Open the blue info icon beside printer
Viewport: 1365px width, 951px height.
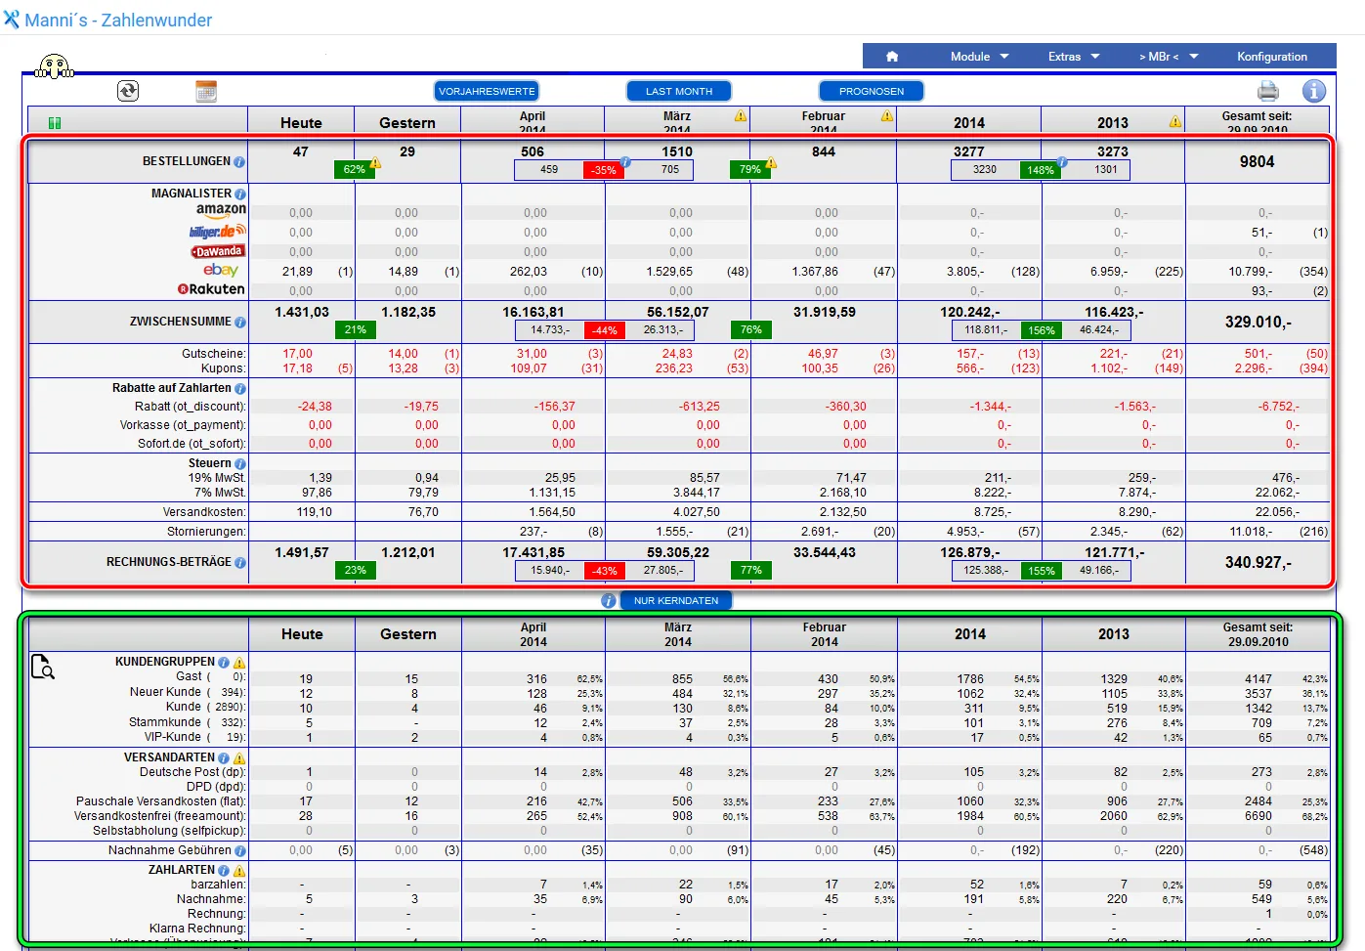pos(1314,91)
